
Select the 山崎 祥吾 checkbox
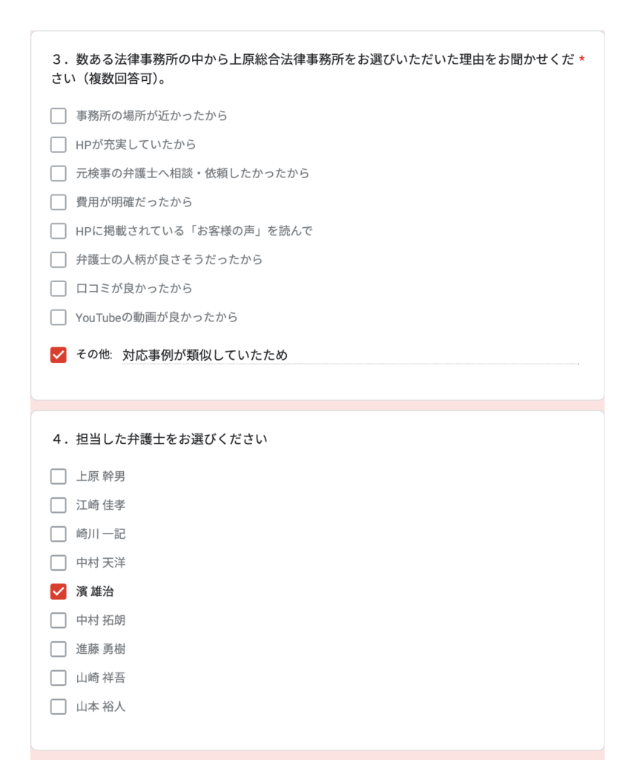click(59, 678)
